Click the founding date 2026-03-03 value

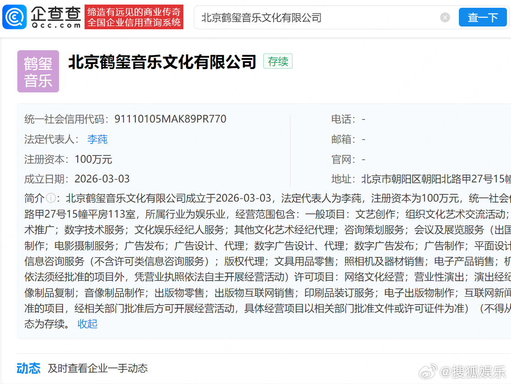[x=102, y=179]
